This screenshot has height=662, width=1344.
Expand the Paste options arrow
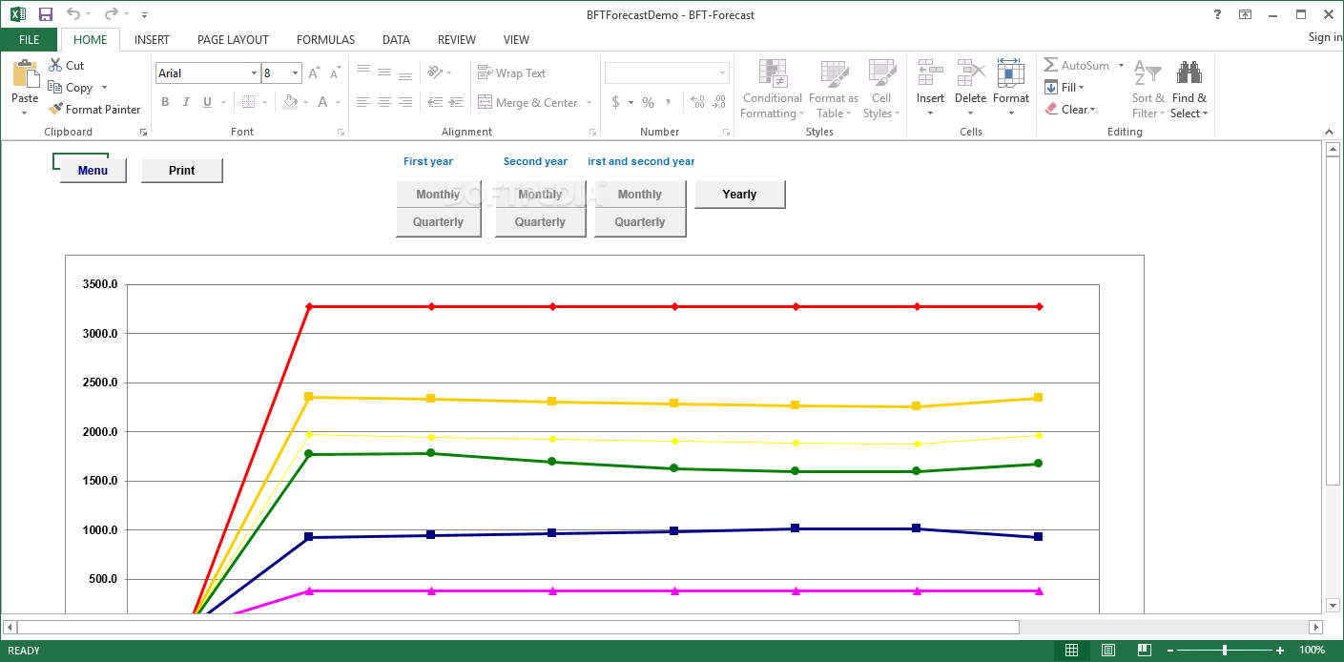click(x=25, y=113)
